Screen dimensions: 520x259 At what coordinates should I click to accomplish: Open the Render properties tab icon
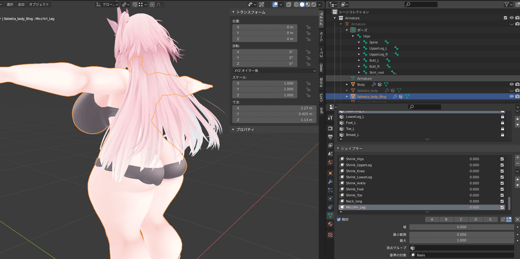[x=330, y=128]
